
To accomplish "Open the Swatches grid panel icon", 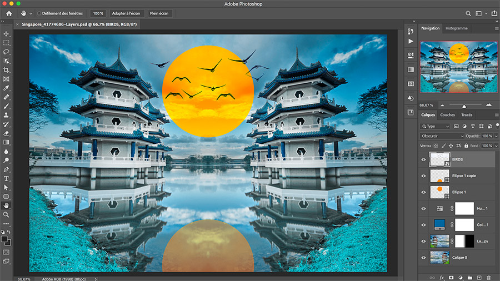I will coord(411,84).
